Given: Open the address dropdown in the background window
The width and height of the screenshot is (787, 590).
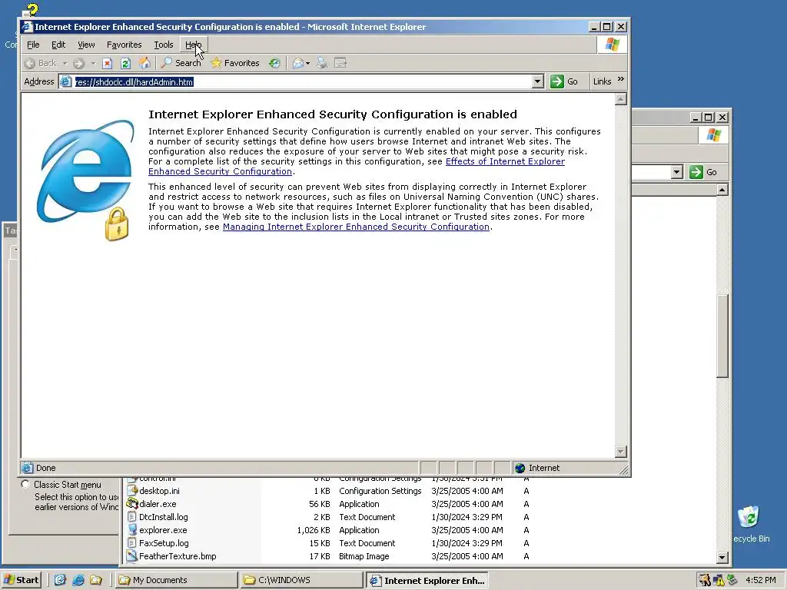Looking at the screenshot, I should 676,172.
